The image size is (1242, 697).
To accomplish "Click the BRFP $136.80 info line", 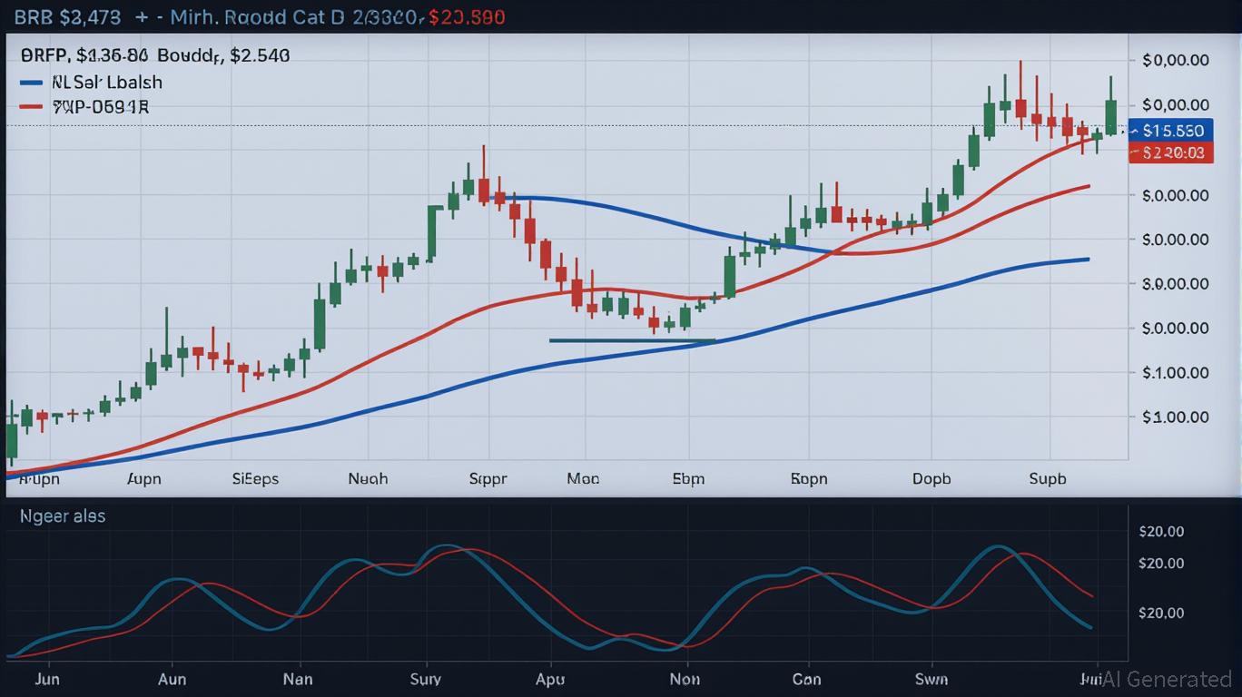I will (x=154, y=55).
